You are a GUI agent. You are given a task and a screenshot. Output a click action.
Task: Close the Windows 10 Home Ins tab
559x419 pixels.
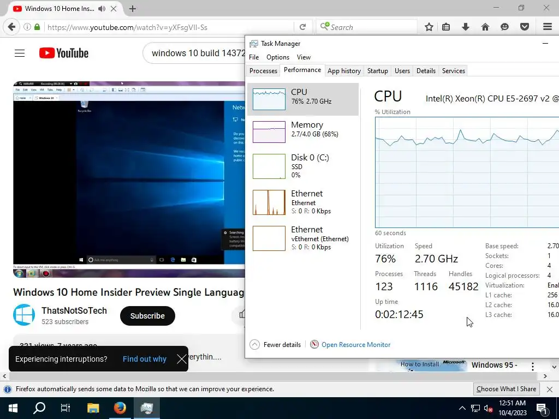[x=114, y=9]
